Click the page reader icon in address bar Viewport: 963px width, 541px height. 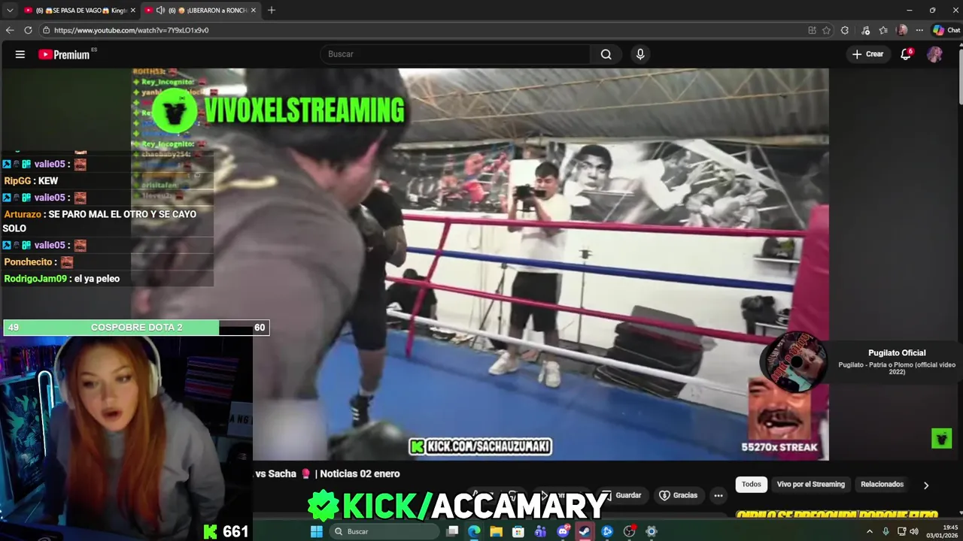pos(812,30)
